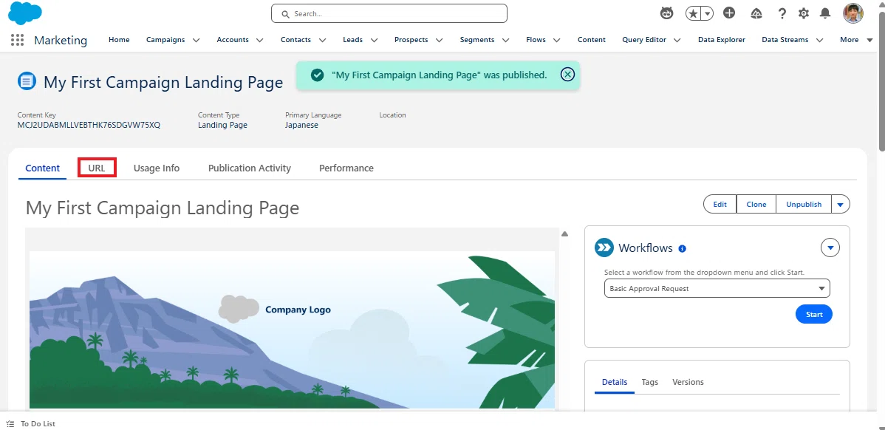Click the Accounts nav tab
The width and height of the screenshot is (885, 430).
(x=233, y=40)
